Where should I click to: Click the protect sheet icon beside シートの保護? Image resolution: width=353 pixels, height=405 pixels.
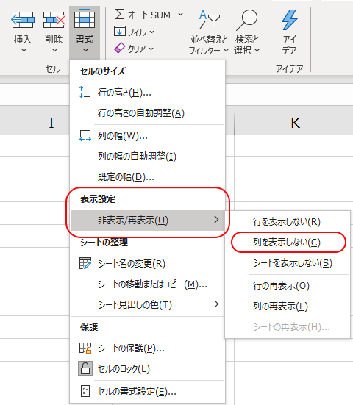[x=85, y=348]
